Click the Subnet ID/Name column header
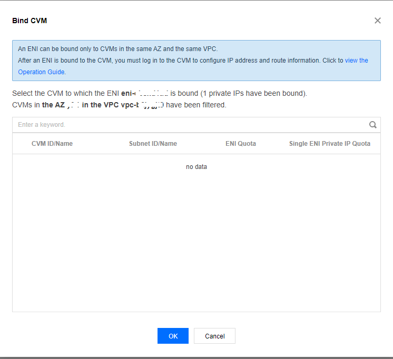393x359 pixels. [153, 144]
